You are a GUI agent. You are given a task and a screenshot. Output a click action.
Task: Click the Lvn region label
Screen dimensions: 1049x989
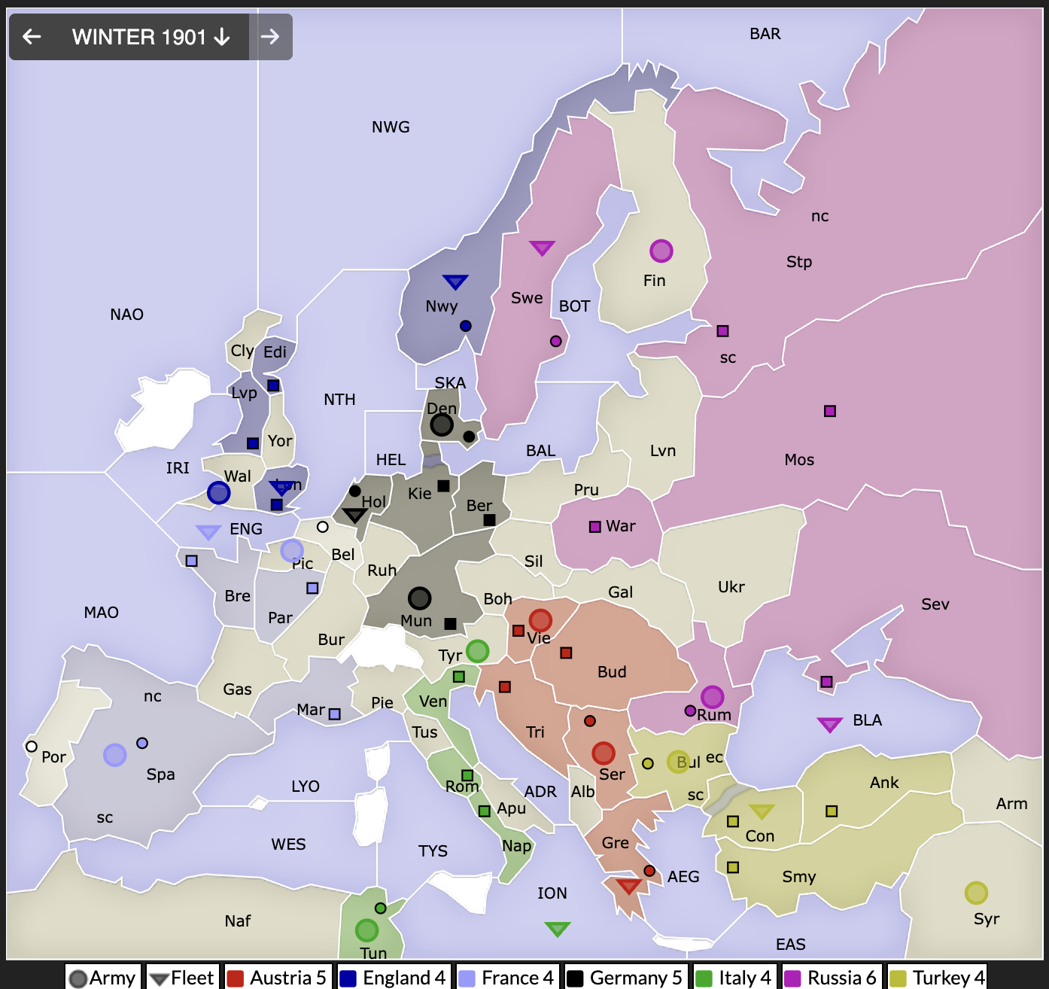(x=663, y=450)
